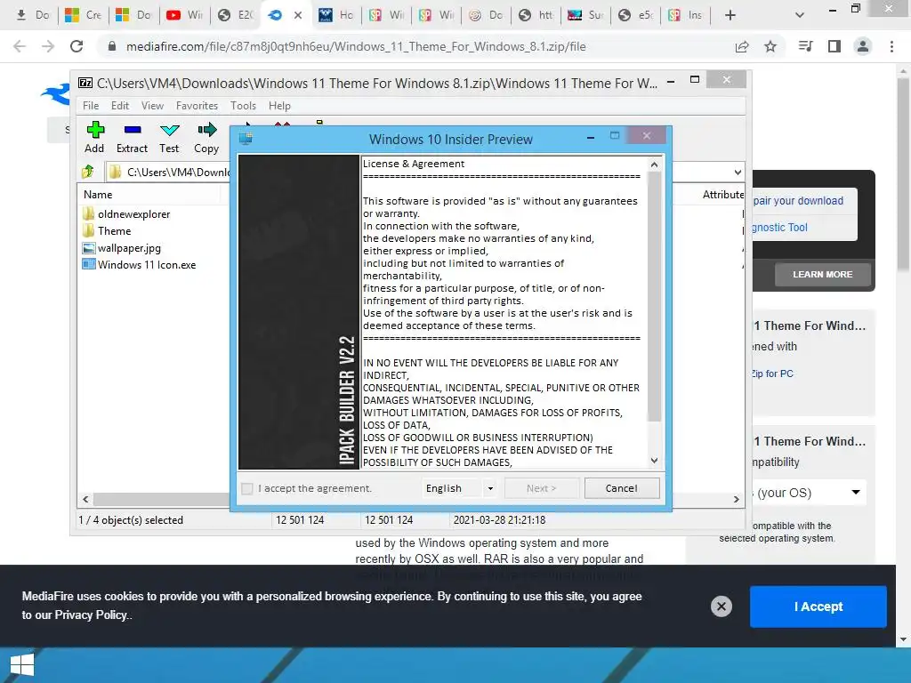Click the Chrome address bar URL
Image resolution: width=911 pixels, height=683 pixels.
pyautogui.click(x=356, y=46)
